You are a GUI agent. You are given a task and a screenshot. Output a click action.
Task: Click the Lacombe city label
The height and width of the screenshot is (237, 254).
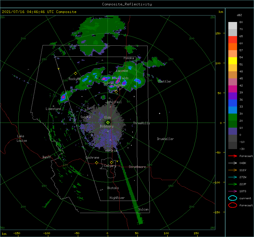(122, 71)
